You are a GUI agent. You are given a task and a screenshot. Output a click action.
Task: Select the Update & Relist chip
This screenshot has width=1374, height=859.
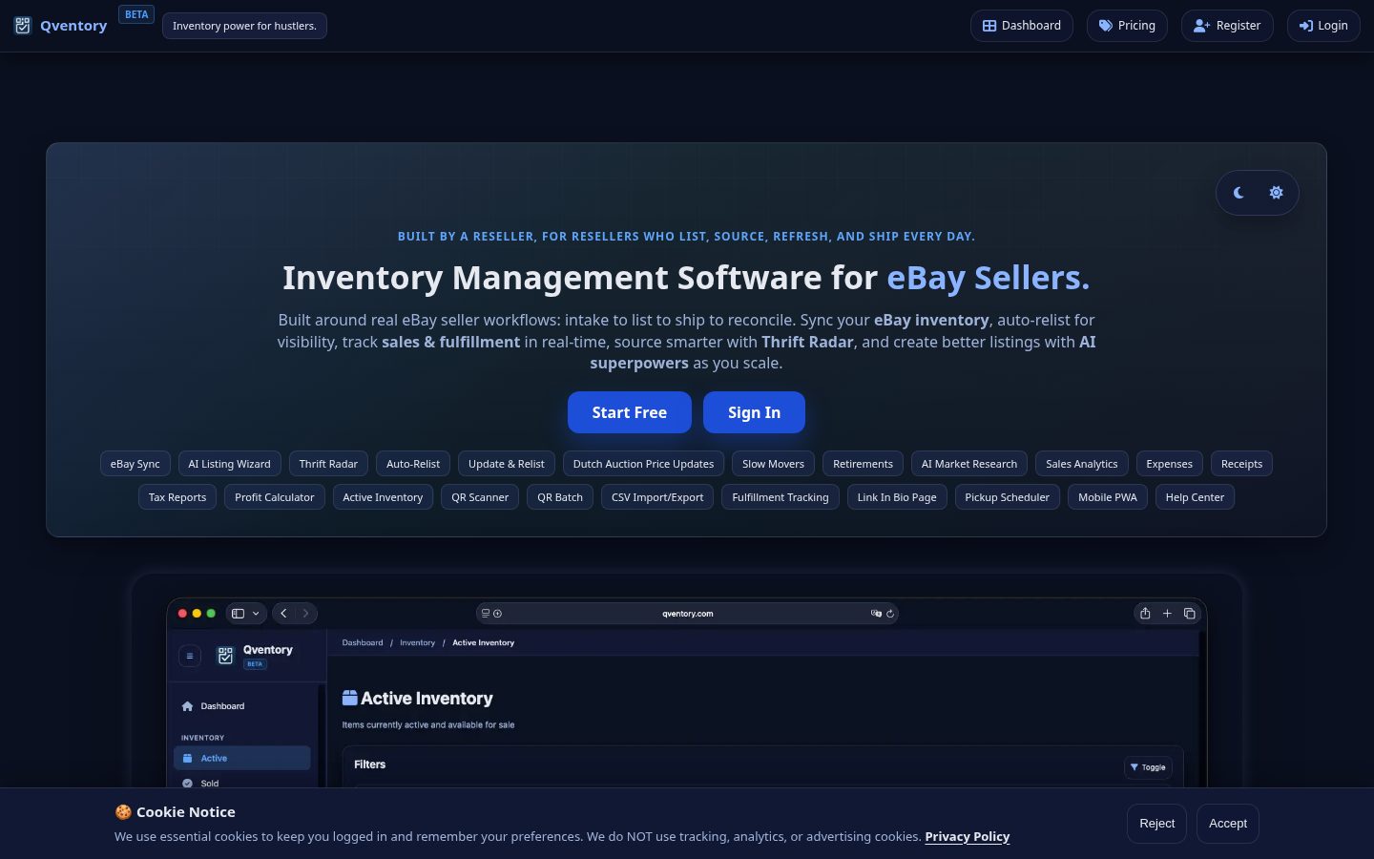(507, 464)
